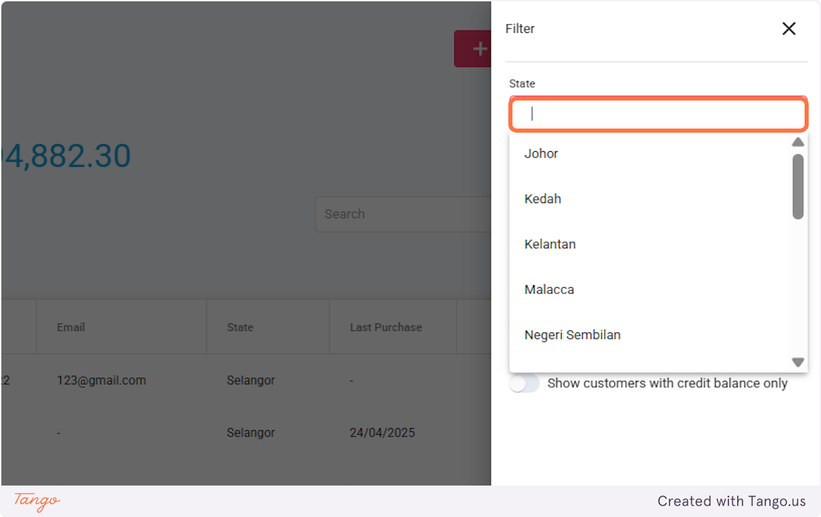Click the dropdown scrollbar down arrow
The width and height of the screenshot is (821, 517).
point(798,362)
